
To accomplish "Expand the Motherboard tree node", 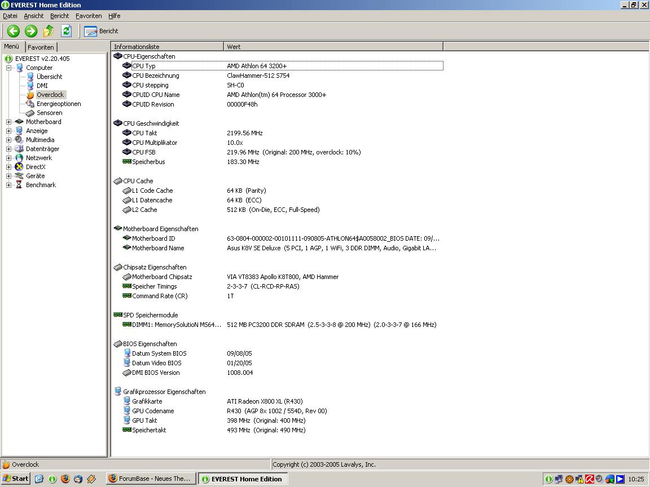I will pyautogui.click(x=8, y=122).
